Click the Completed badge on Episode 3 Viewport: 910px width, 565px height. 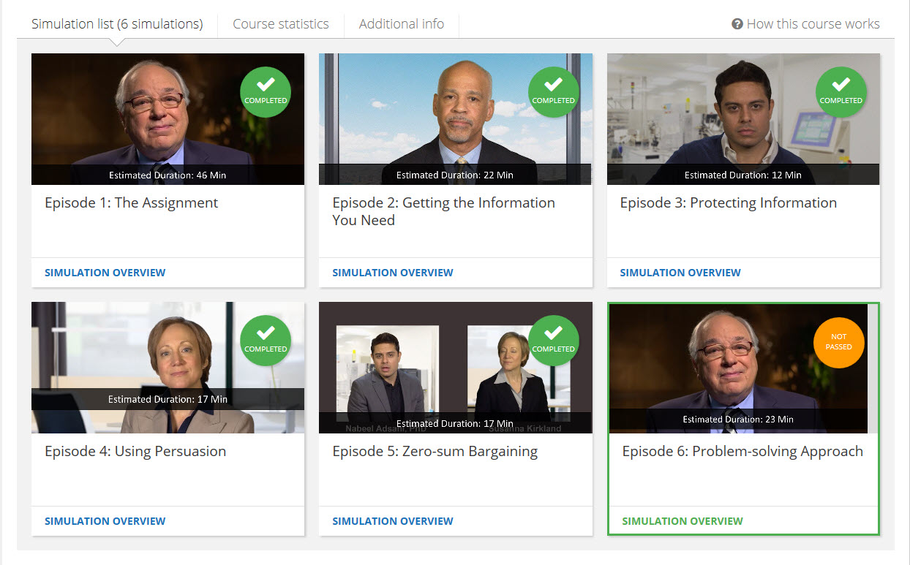pyautogui.click(x=841, y=92)
